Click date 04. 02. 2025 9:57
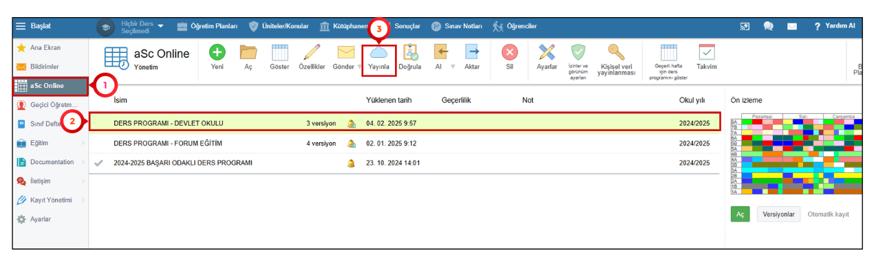 (x=391, y=124)
